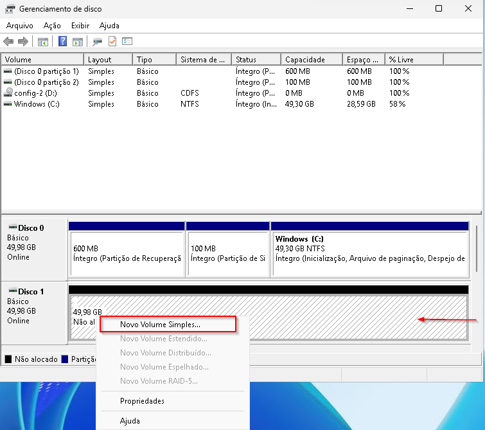Sort by Sistema de arquivos column header

click(202, 60)
